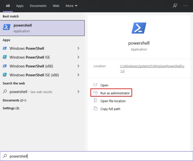Click the feedback person icon in header
Image resolution: width=193 pixels, height=161 pixels.
pos(175,6)
